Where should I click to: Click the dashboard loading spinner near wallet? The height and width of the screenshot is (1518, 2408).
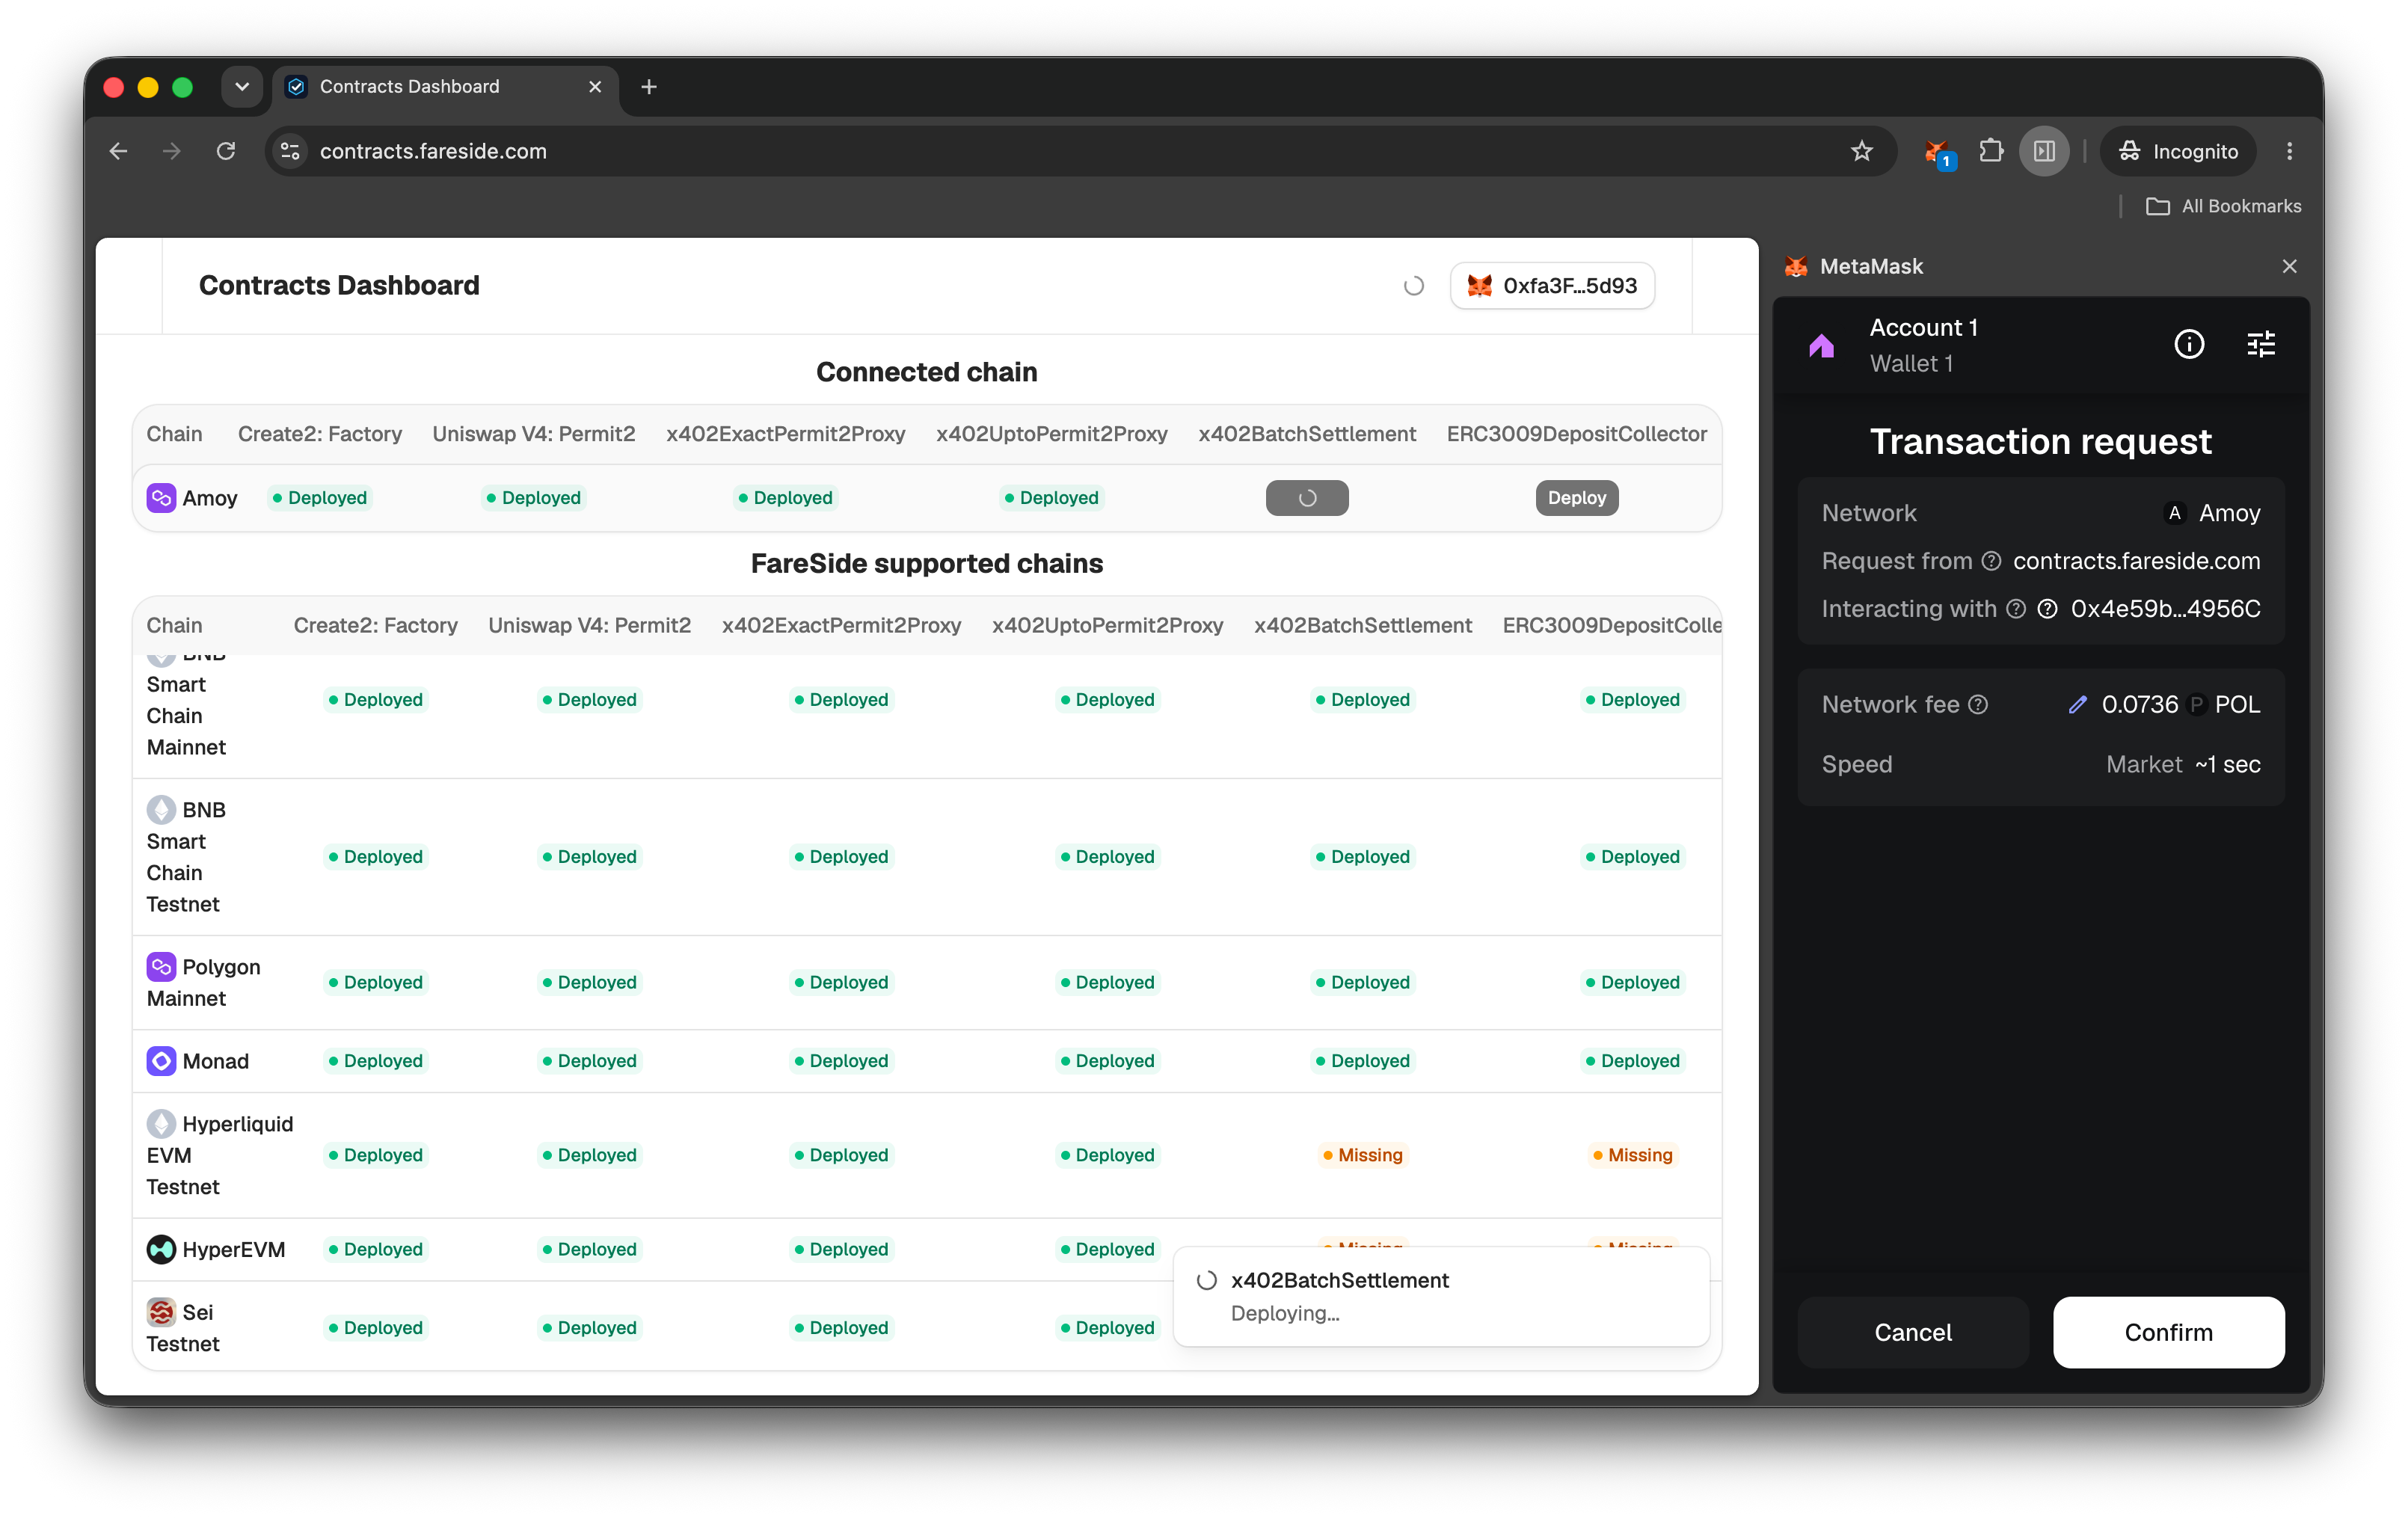(x=1413, y=286)
